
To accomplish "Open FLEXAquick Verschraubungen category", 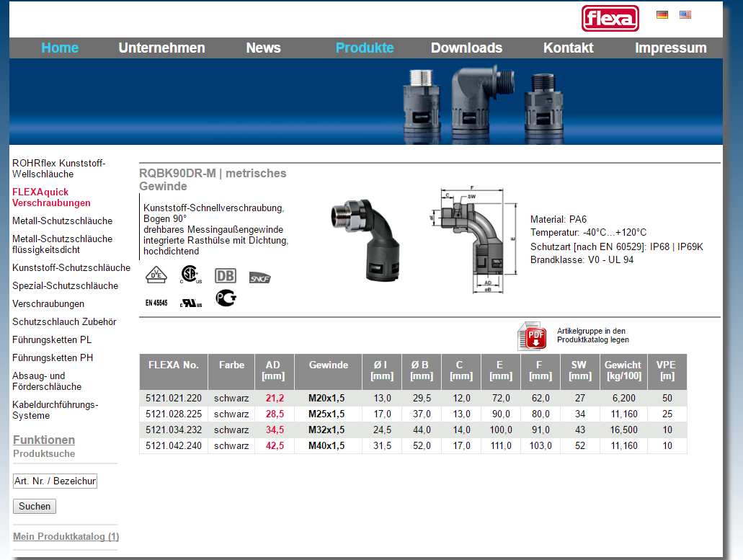I will click(51, 197).
